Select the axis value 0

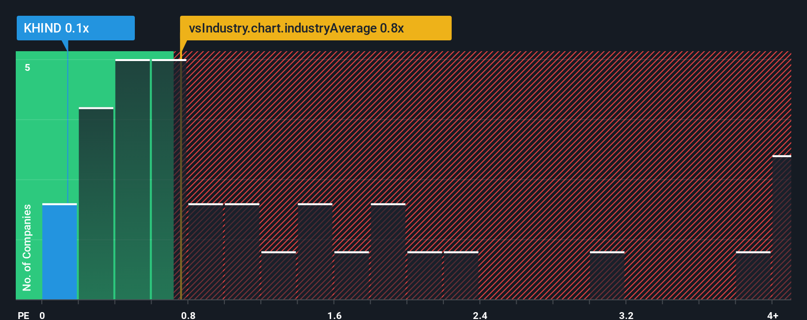(42, 315)
